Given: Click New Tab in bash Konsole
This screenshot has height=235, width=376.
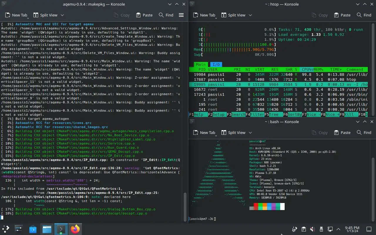Looking at the screenshot, I should coord(204,132).
